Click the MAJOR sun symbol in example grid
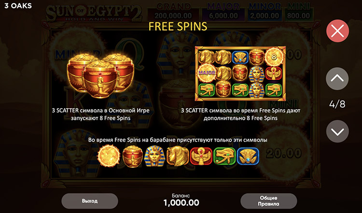The image size is (362, 213). click(x=207, y=73)
